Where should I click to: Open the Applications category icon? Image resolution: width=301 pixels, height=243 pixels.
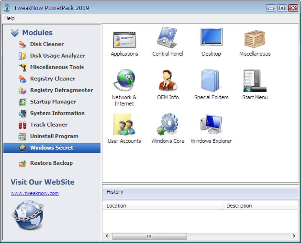[x=125, y=40]
